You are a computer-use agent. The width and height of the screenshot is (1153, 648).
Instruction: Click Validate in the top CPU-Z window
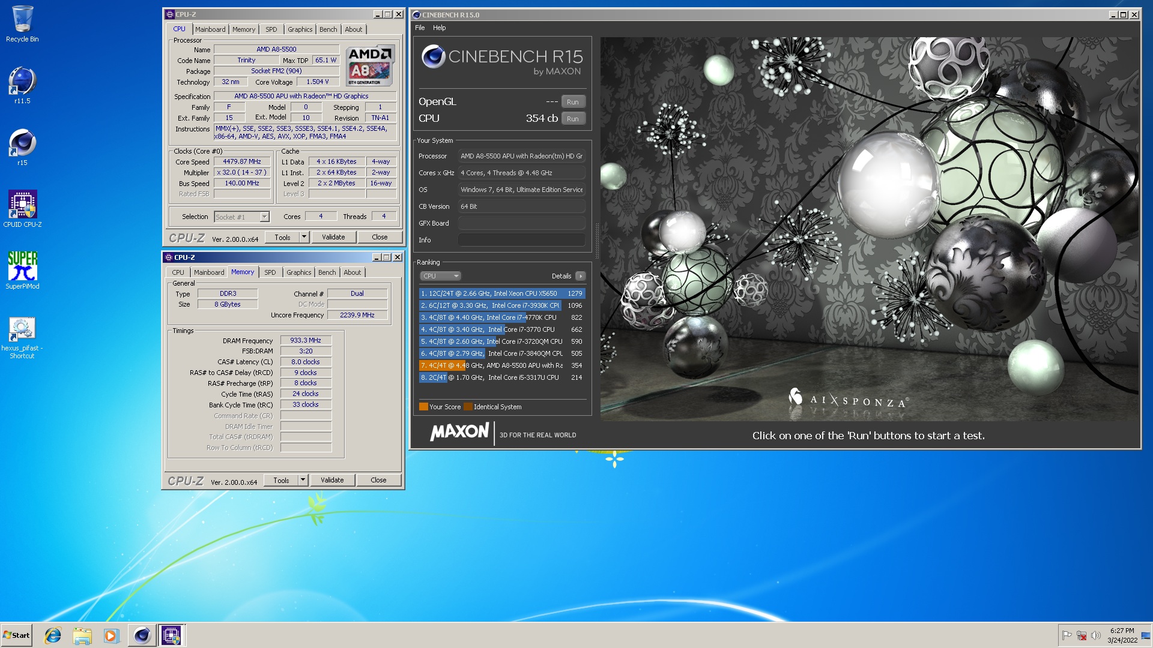333,237
